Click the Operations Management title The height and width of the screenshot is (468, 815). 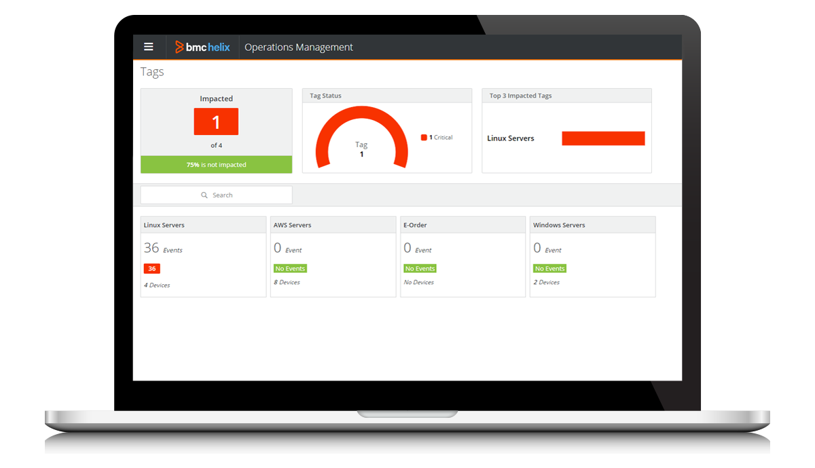[x=299, y=47]
